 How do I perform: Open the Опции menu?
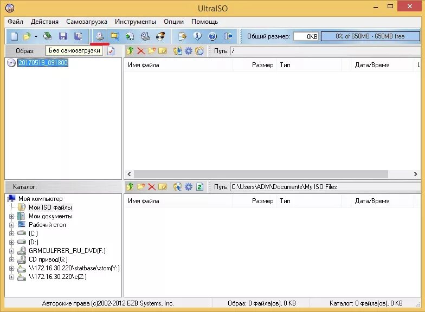click(173, 22)
